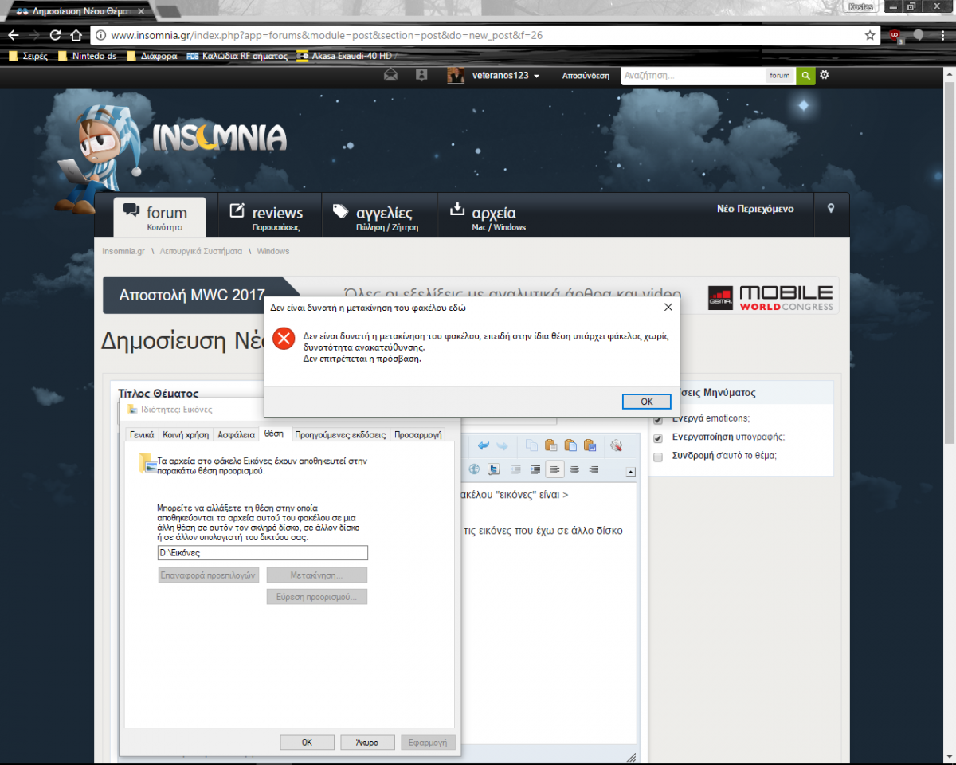956x765 pixels.
Task: Enable Συνδρομή σ'αυτό το θέμα checkbox
Action: [658, 457]
